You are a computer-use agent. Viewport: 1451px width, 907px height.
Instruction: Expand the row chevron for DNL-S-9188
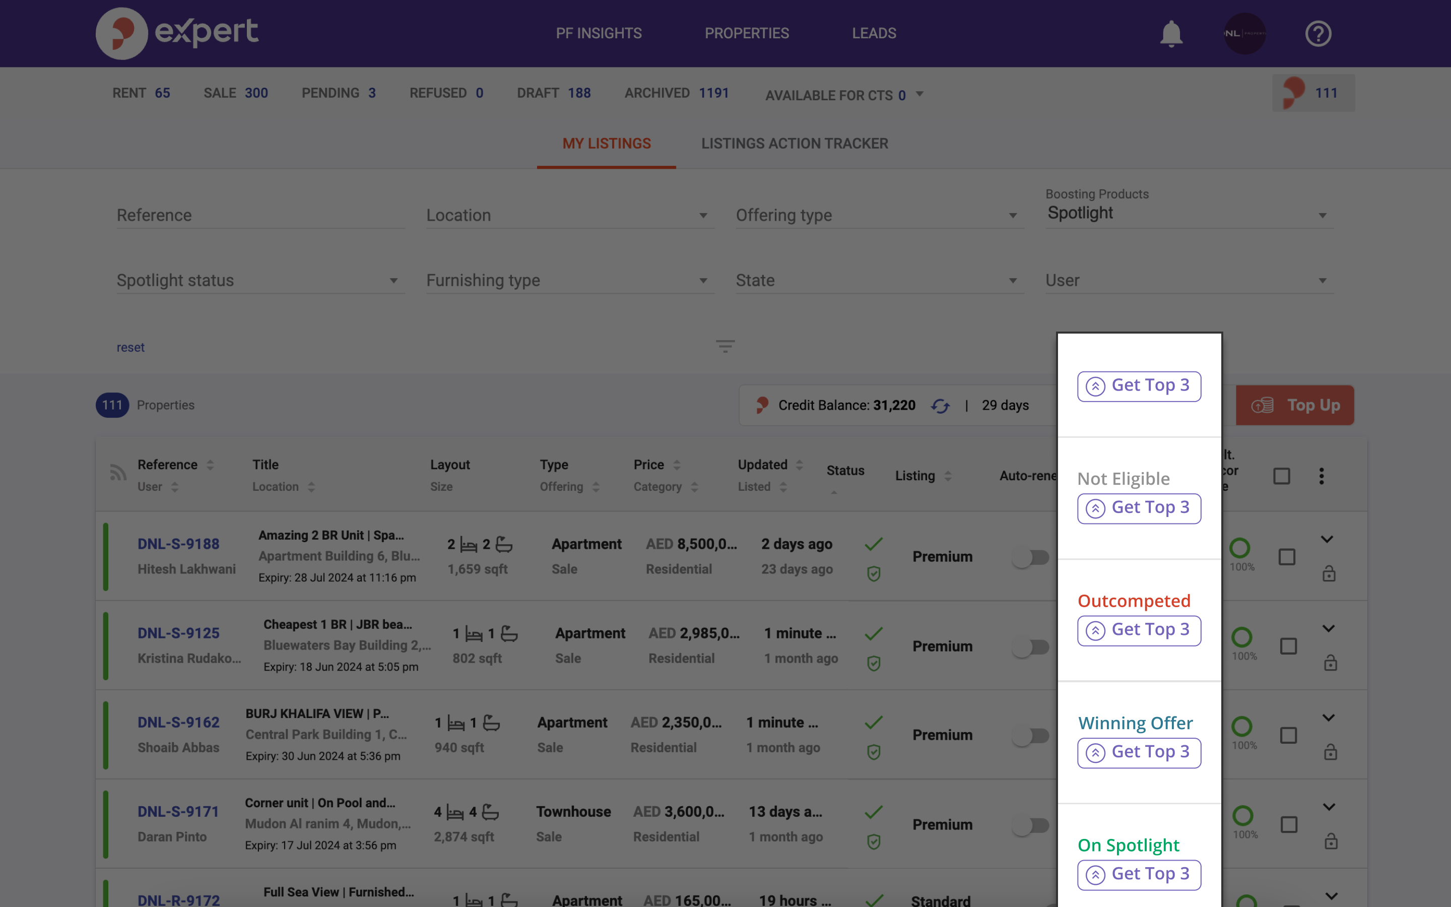(x=1327, y=539)
